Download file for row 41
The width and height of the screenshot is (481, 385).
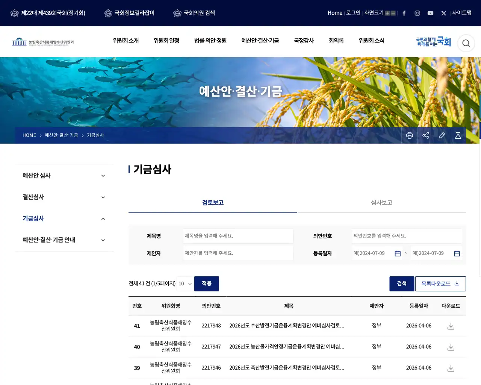pos(451,326)
